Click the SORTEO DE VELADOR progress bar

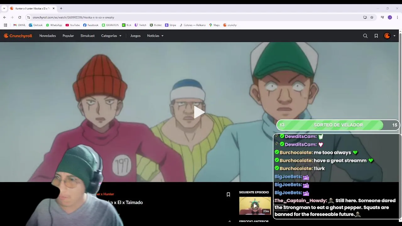point(338,125)
